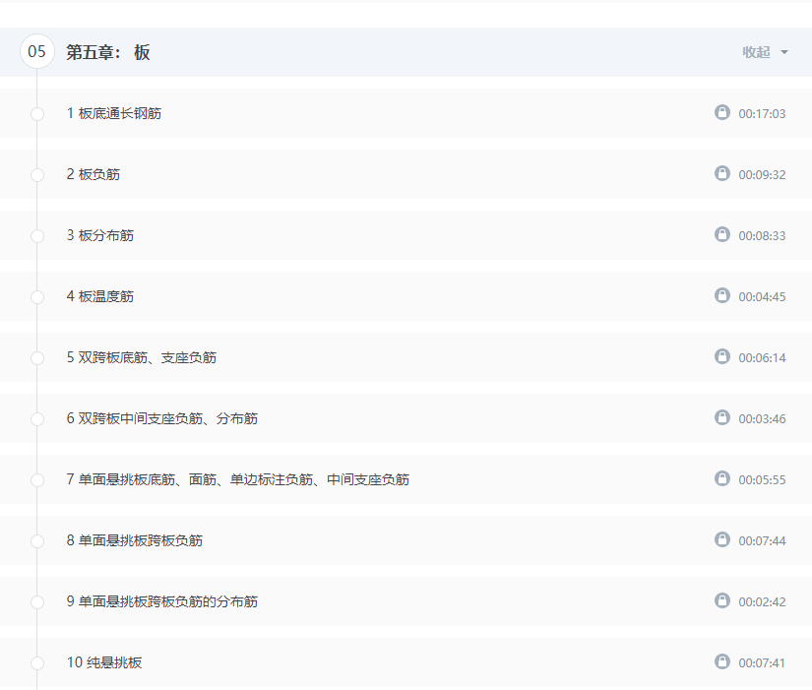
Task: Click the clock icon for 双跨板底筋、支座负筋
Action: pyautogui.click(x=721, y=356)
